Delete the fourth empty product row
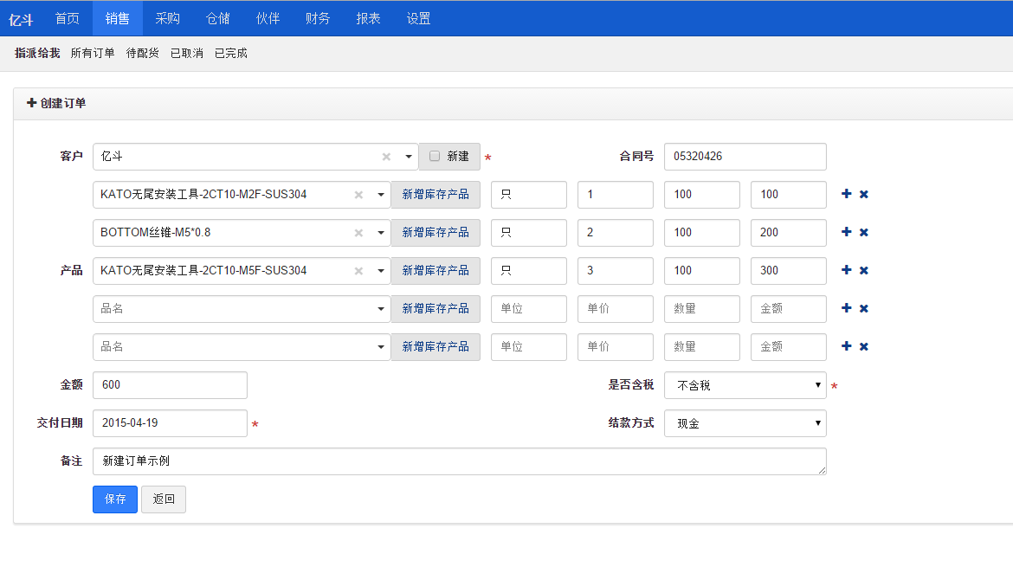1013x567 pixels. [863, 308]
